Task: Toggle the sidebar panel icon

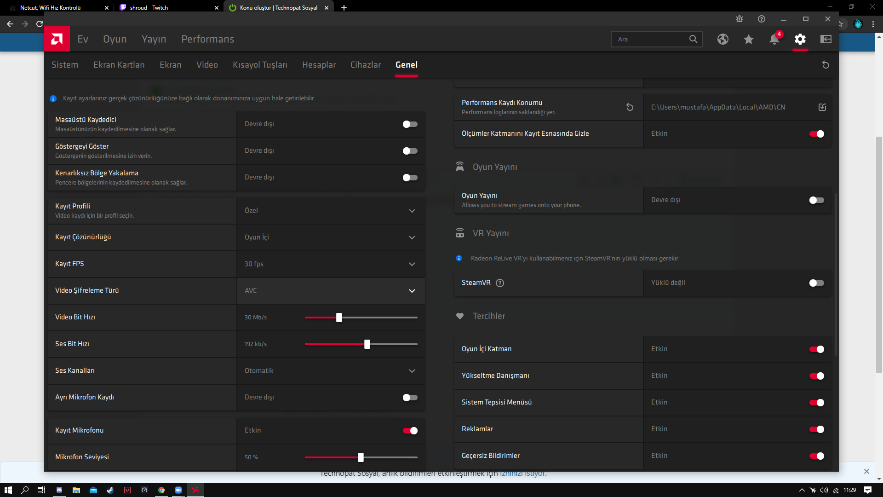Action: tap(826, 39)
